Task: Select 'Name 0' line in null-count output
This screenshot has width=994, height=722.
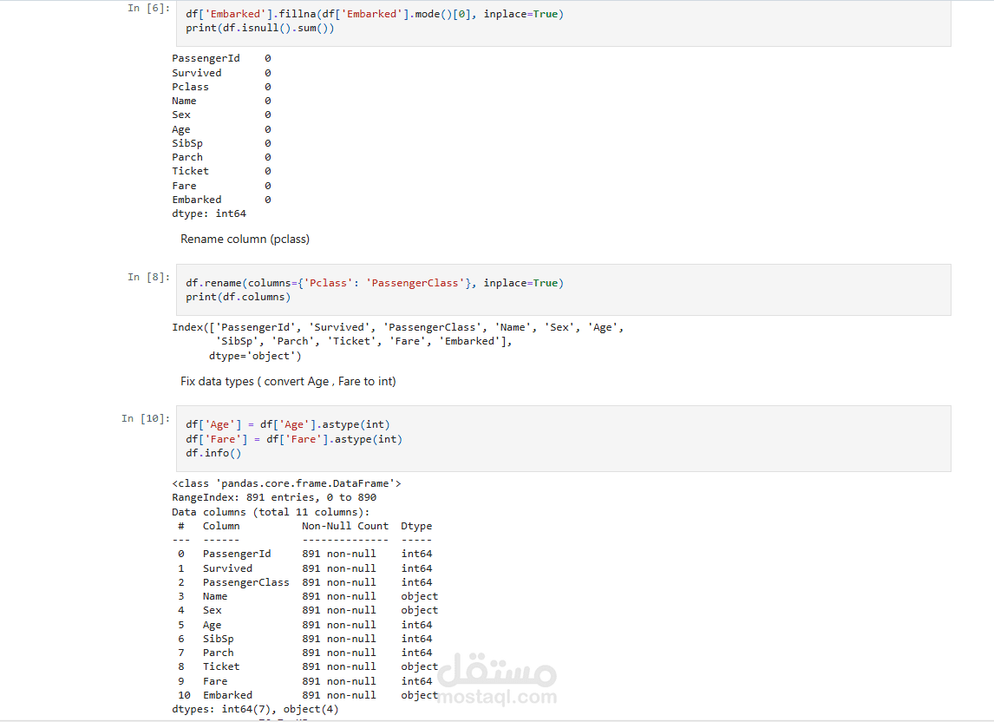Action: click(x=221, y=101)
